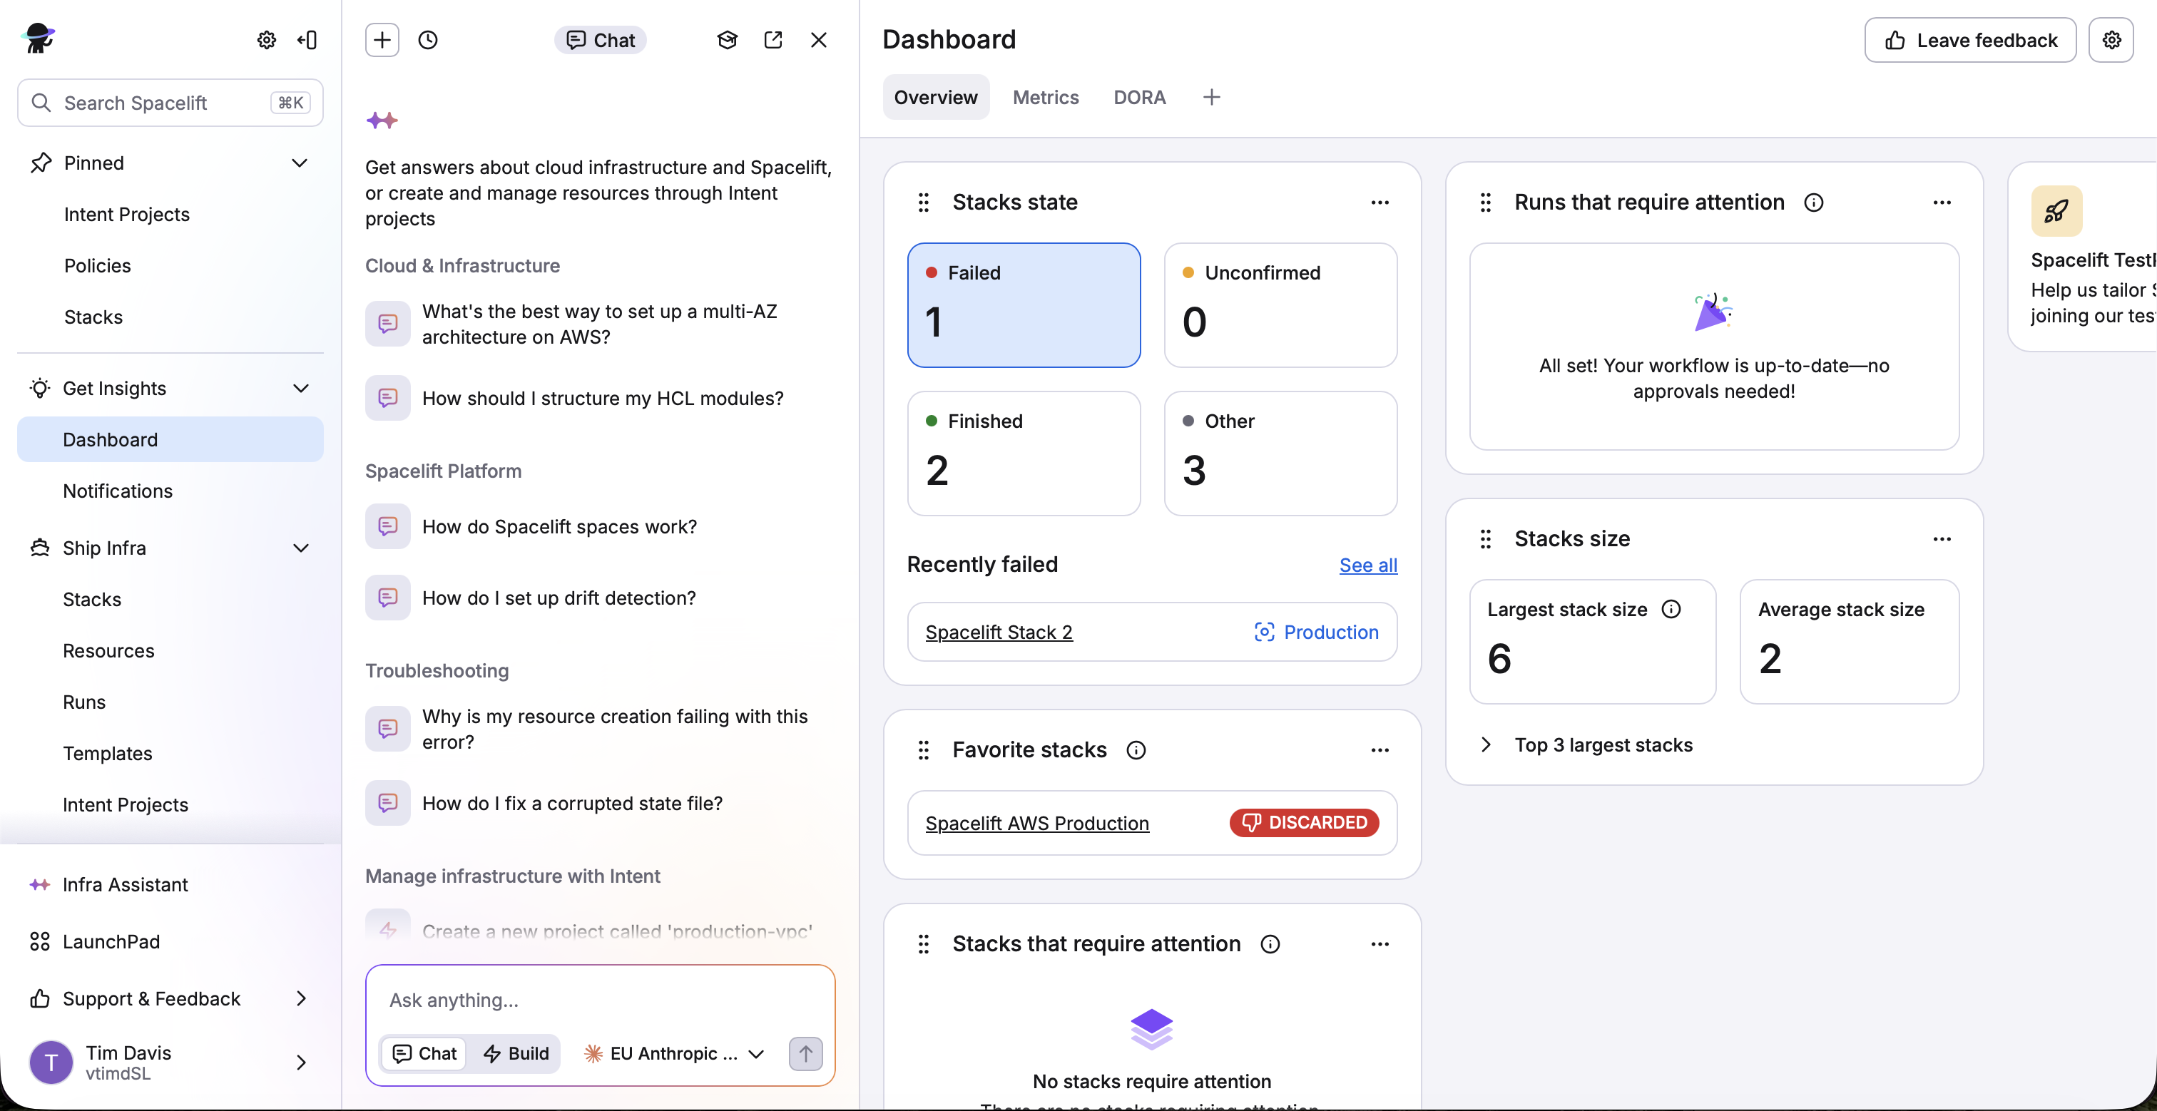
Task: Select the Other stacks card
Action: pyautogui.click(x=1280, y=454)
